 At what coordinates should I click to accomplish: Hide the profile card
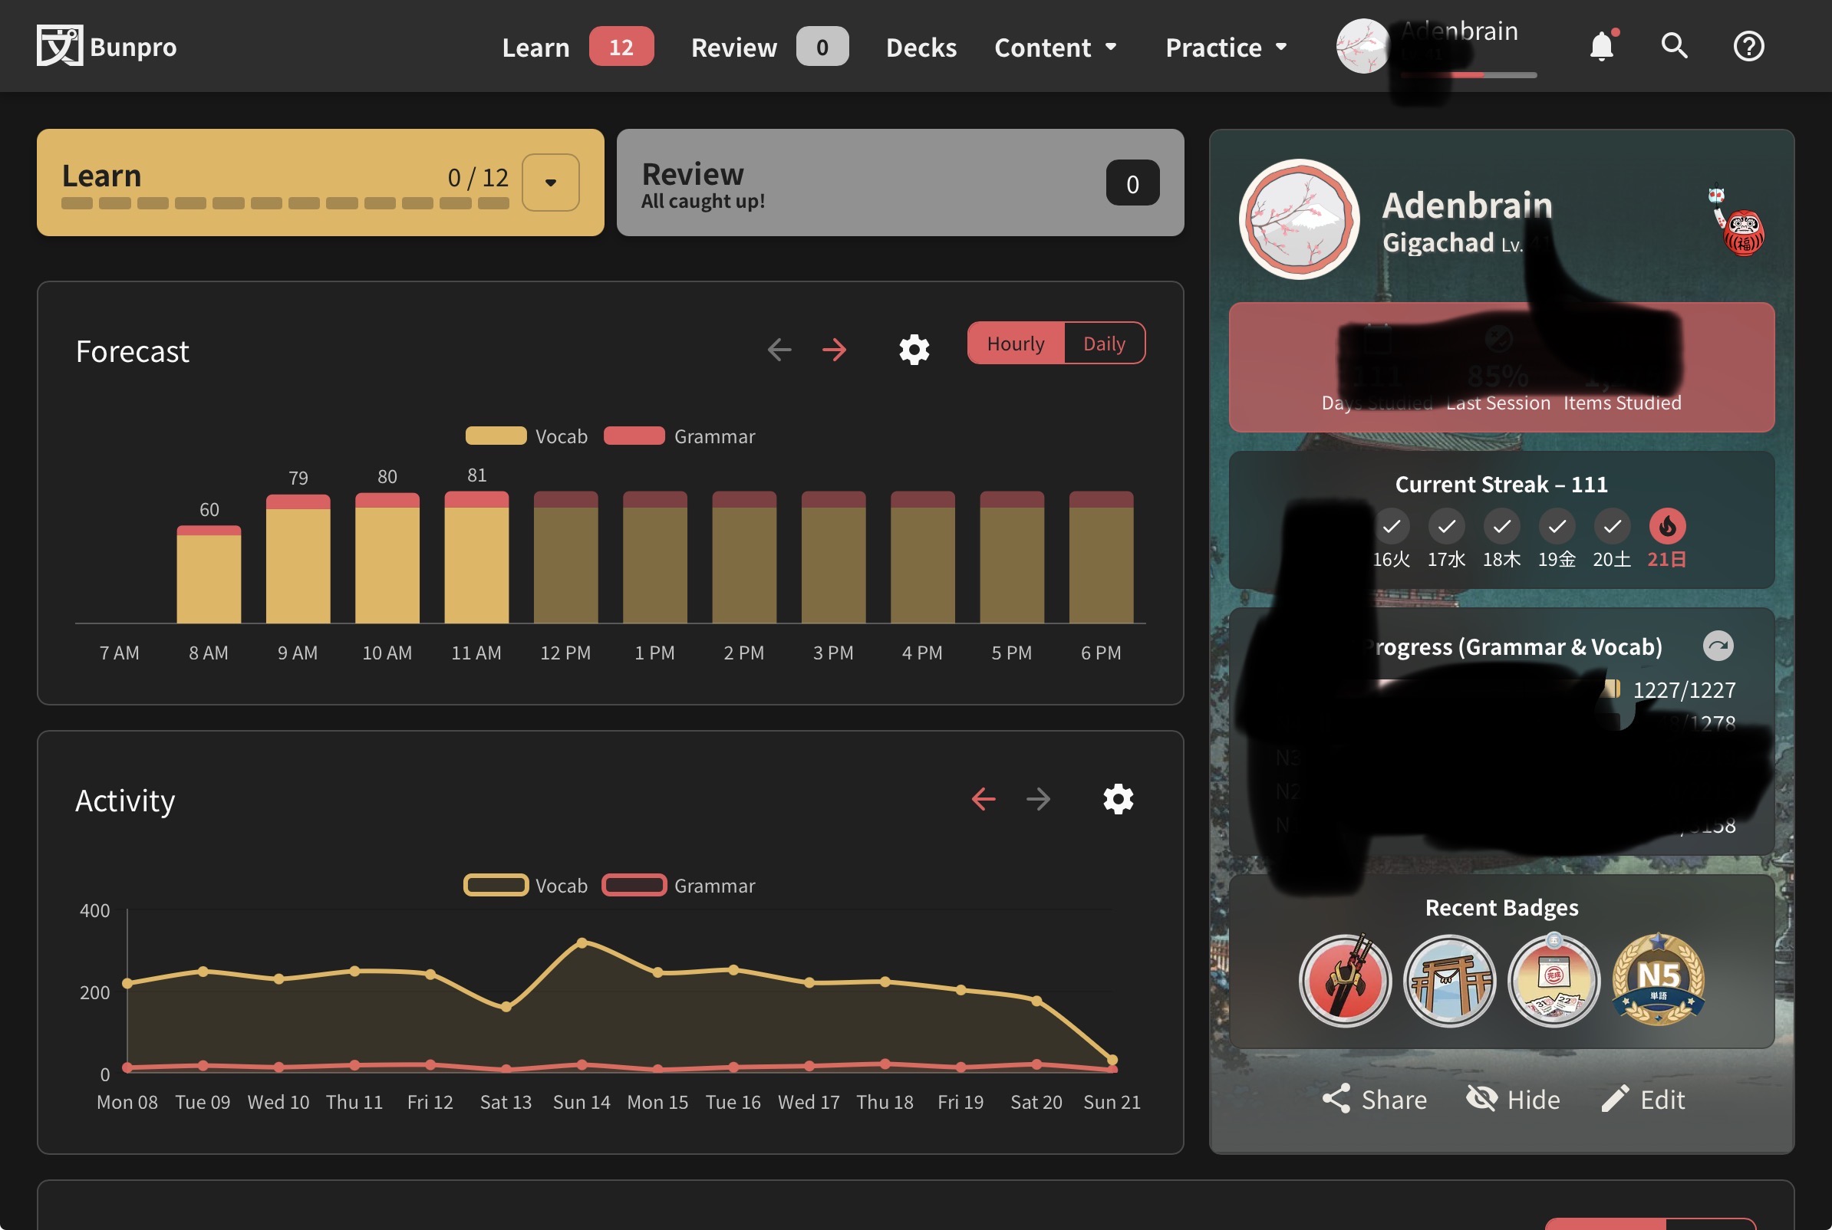tap(1514, 1099)
